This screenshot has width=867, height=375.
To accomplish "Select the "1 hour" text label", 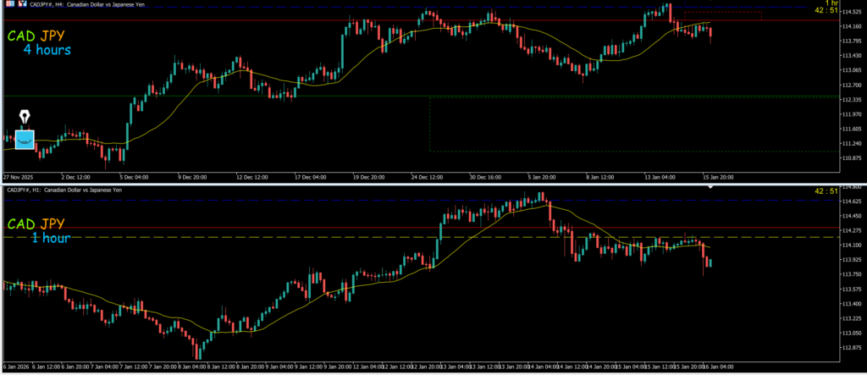I will [x=50, y=238].
